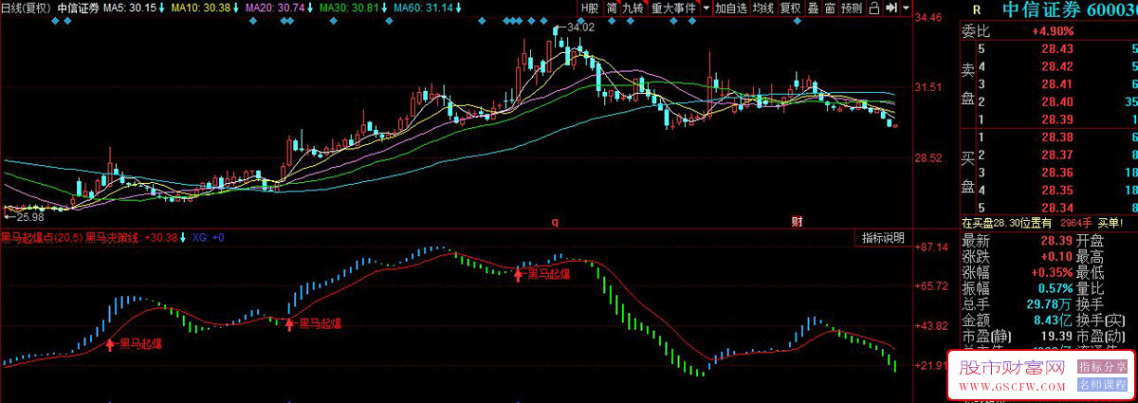Screen dimensions: 1138x403
Task: Click the 窗 window icon
Action: tap(830, 8)
